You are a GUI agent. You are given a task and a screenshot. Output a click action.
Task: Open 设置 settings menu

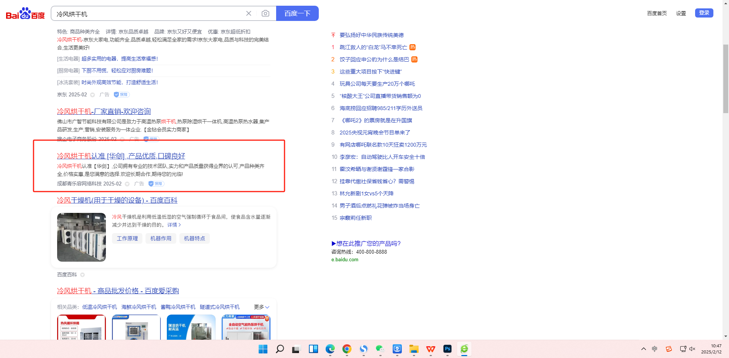tap(681, 13)
